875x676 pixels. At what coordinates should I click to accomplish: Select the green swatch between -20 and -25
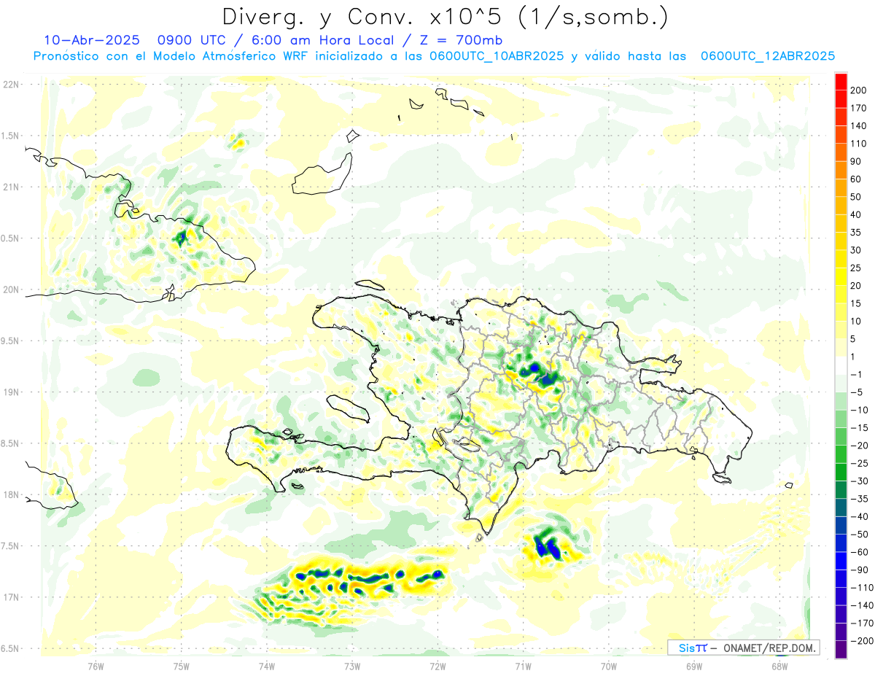pyautogui.click(x=841, y=454)
